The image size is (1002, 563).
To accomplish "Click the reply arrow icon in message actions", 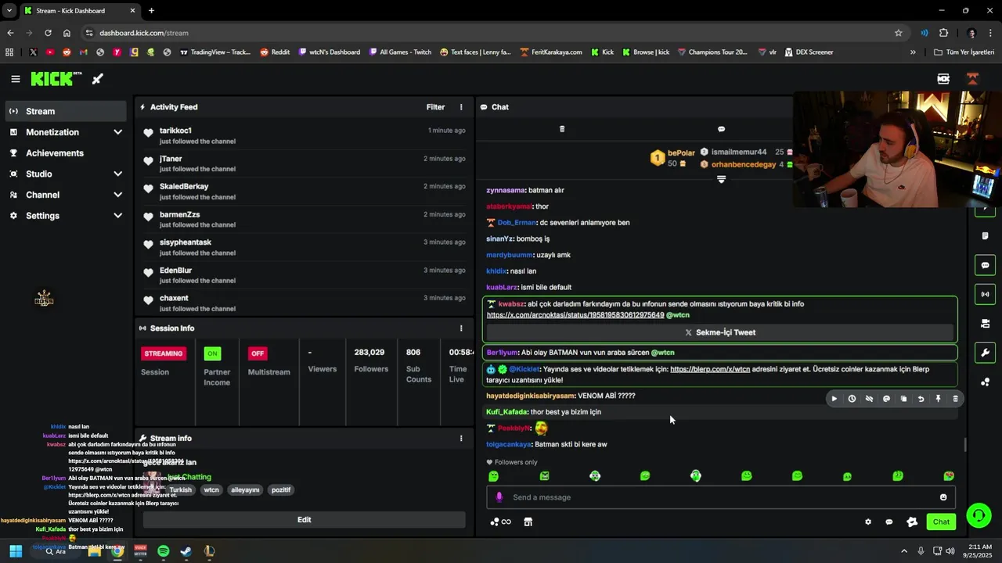I will coord(921,399).
